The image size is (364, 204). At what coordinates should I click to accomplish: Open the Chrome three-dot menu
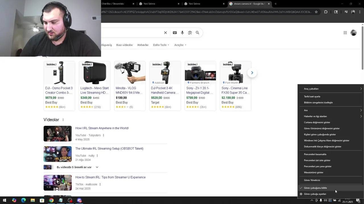tap(360, 12)
